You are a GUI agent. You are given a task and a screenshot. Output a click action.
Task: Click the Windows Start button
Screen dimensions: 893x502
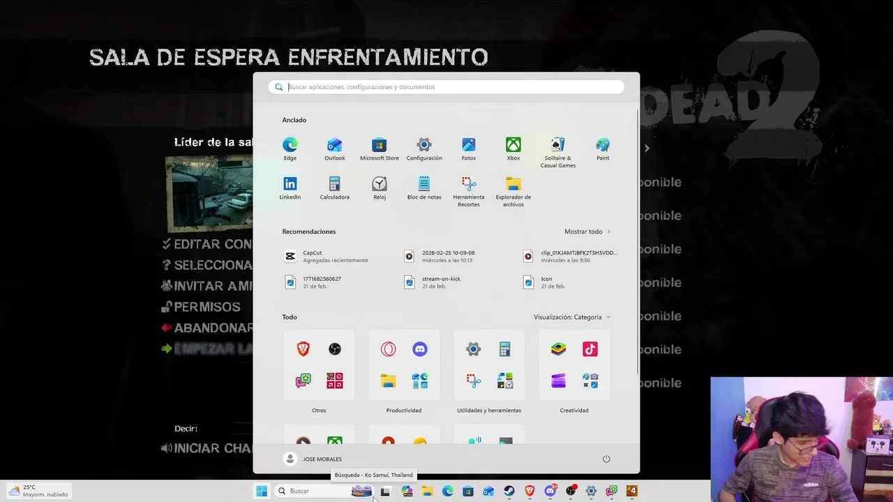tap(262, 491)
